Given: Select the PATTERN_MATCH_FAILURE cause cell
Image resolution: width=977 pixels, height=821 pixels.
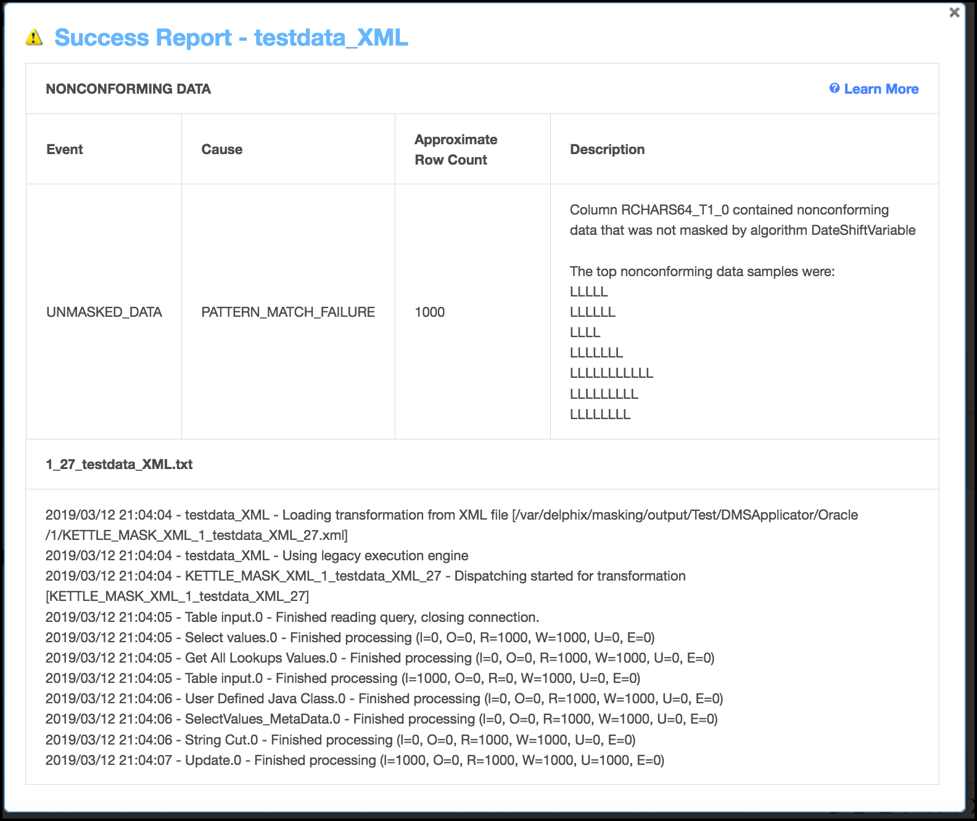Looking at the screenshot, I should (x=288, y=312).
